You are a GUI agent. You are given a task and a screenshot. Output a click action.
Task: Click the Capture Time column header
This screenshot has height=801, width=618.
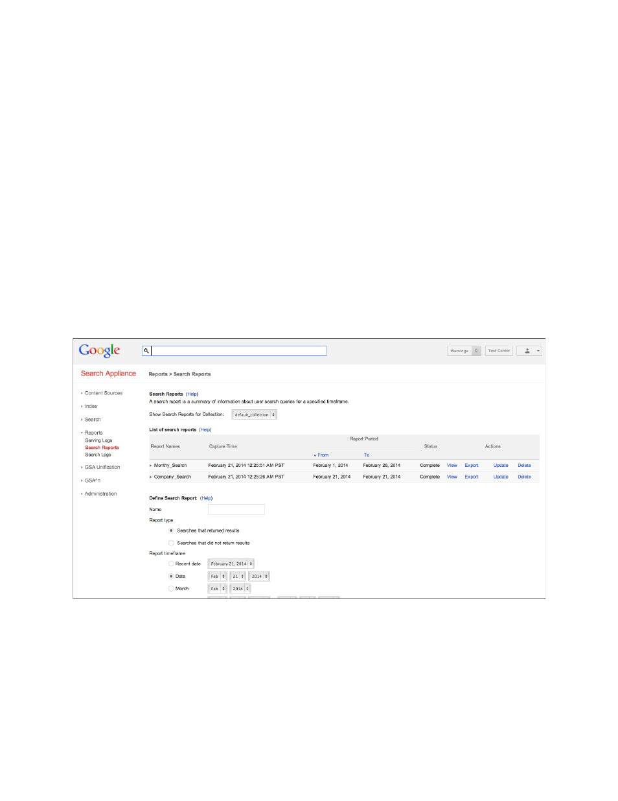pyautogui.click(x=223, y=447)
